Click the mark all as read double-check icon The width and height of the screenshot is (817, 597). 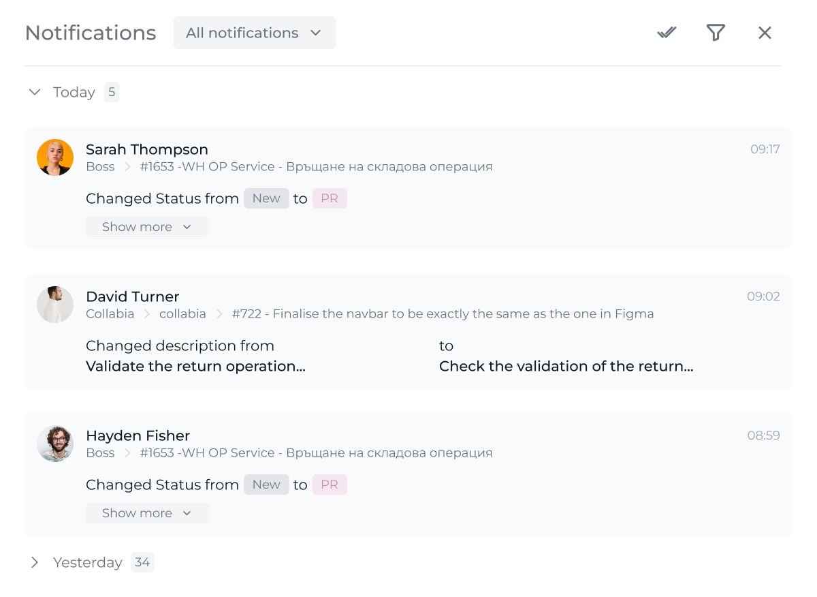click(x=666, y=32)
